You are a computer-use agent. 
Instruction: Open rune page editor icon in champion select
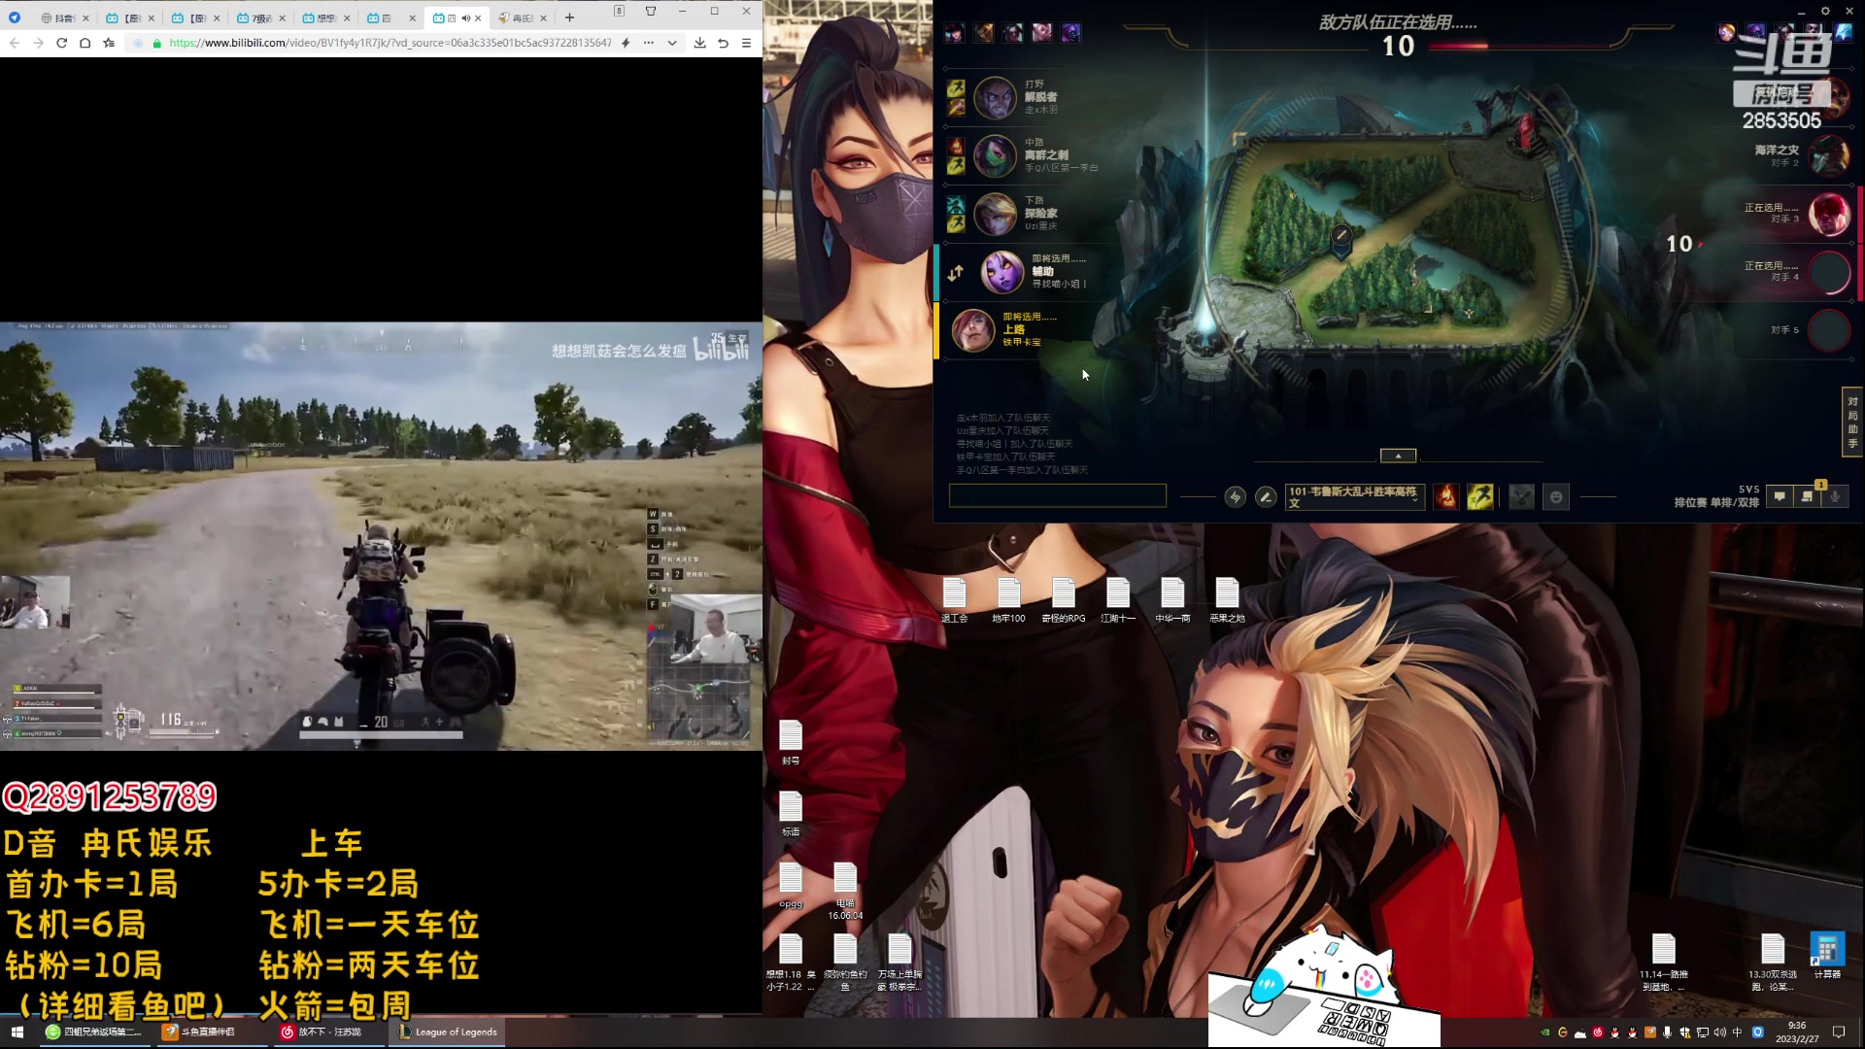[x=1235, y=497]
